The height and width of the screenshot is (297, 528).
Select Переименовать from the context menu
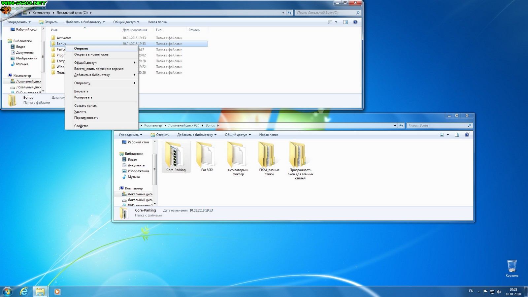86,118
